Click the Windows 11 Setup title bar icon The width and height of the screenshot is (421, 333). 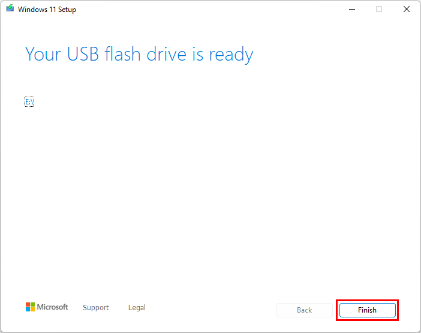[10, 9]
